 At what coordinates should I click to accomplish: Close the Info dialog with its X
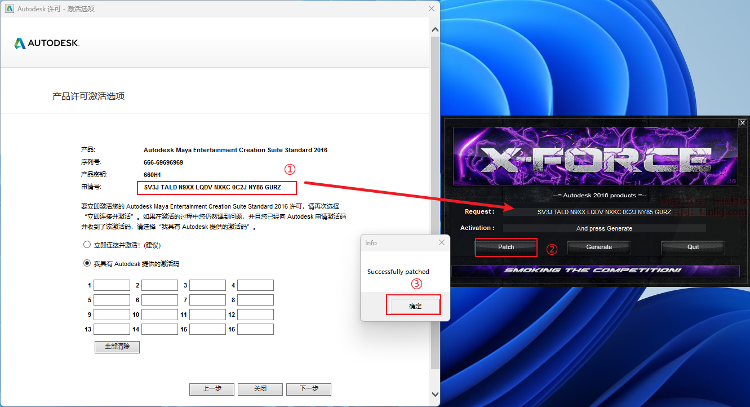coord(442,242)
